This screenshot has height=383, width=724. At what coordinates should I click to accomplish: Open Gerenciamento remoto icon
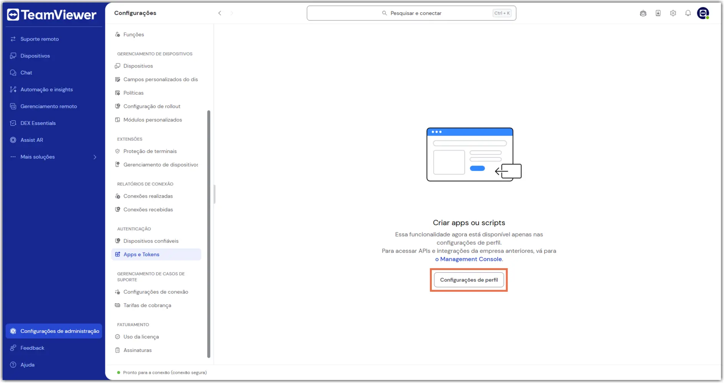pos(13,106)
